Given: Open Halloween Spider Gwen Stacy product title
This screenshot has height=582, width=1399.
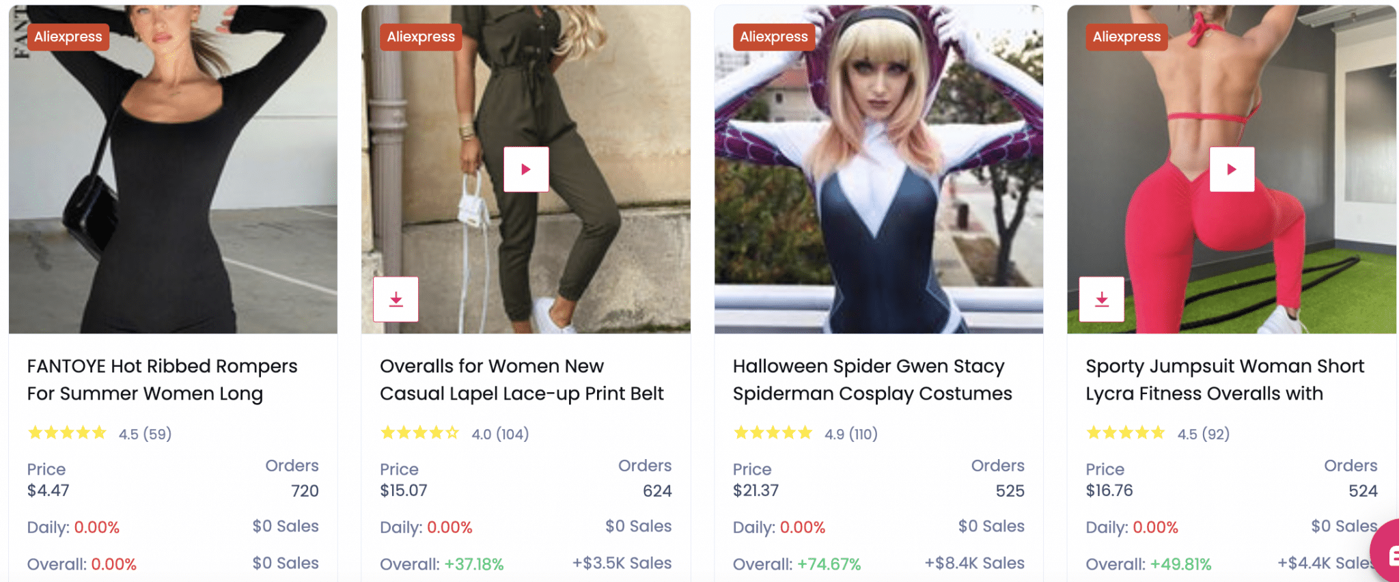Looking at the screenshot, I should tap(872, 380).
